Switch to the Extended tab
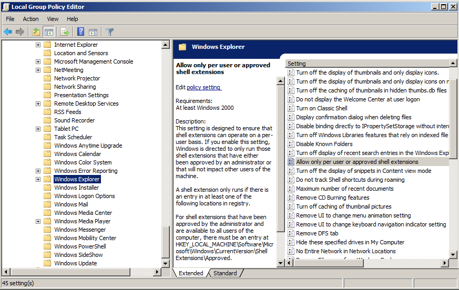459x290 pixels. (x=191, y=273)
